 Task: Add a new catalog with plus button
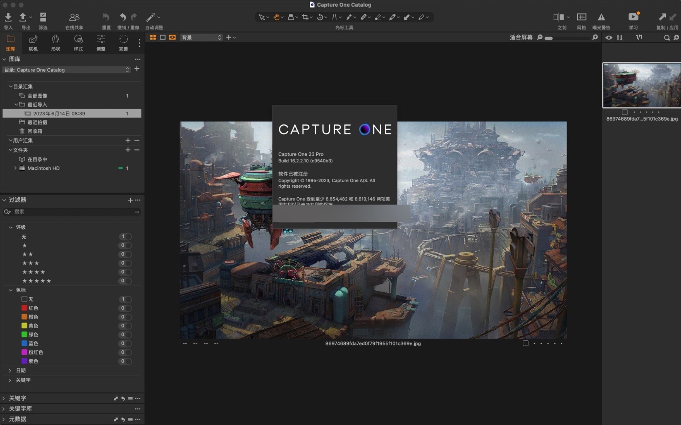[x=137, y=69]
